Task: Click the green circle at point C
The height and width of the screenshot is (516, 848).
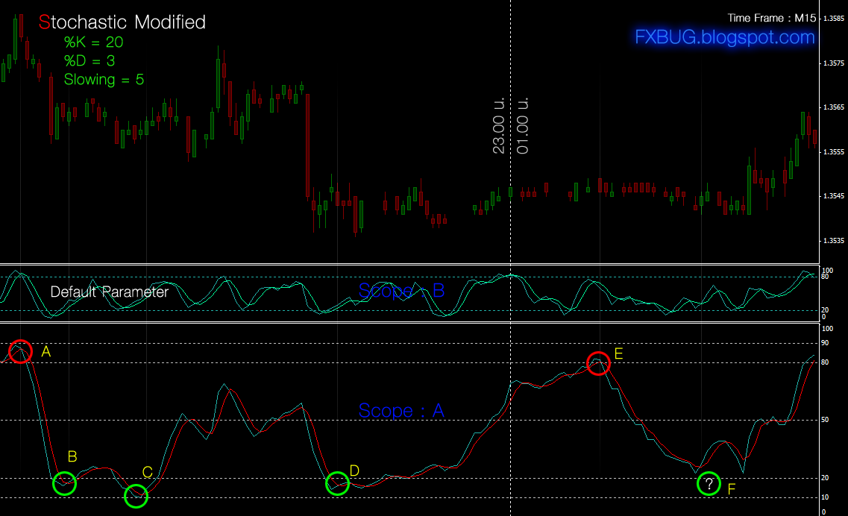Action: point(135,496)
